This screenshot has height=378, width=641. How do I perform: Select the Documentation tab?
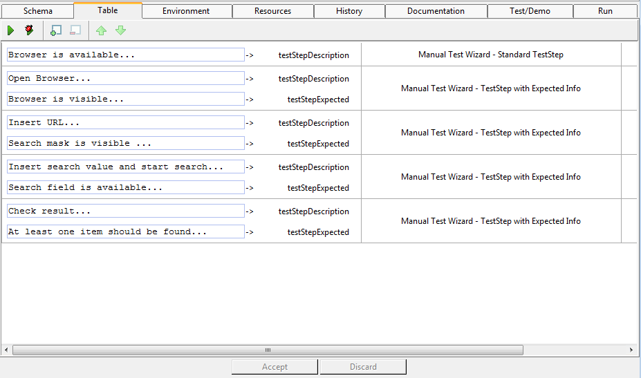click(436, 11)
